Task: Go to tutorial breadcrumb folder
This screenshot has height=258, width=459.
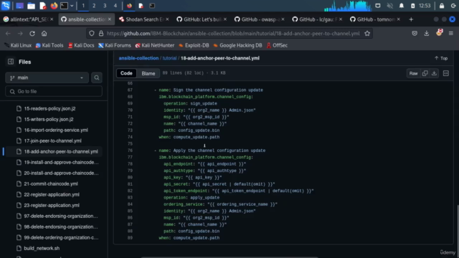Action: 169,58
